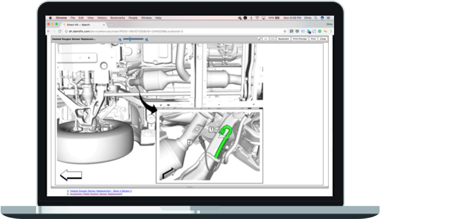Open the Hangouts extension icon in Chrome toolbar
The image size is (462, 219).
(326, 31)
